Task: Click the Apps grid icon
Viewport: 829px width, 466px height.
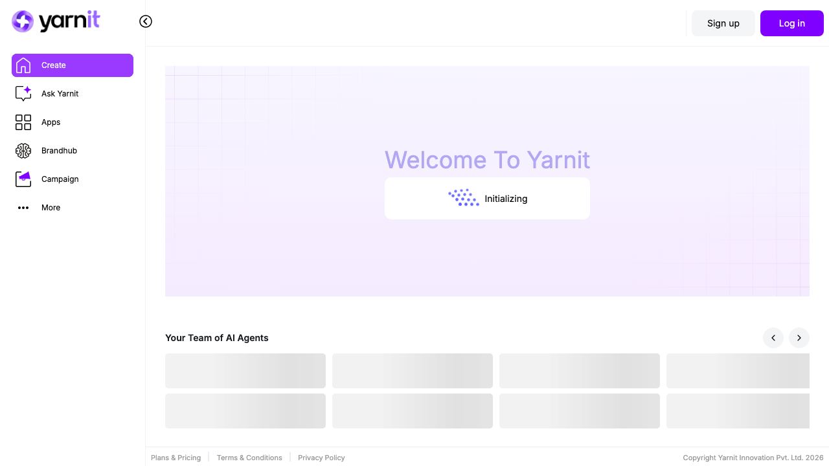Action: 23,122
